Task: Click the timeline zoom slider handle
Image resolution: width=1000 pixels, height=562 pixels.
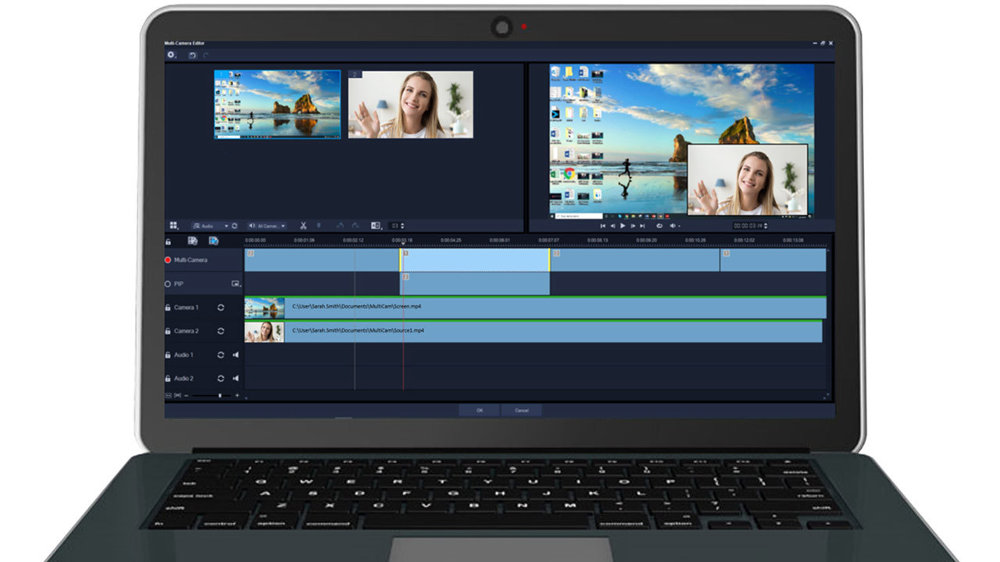Action: (x=220, y=396)
